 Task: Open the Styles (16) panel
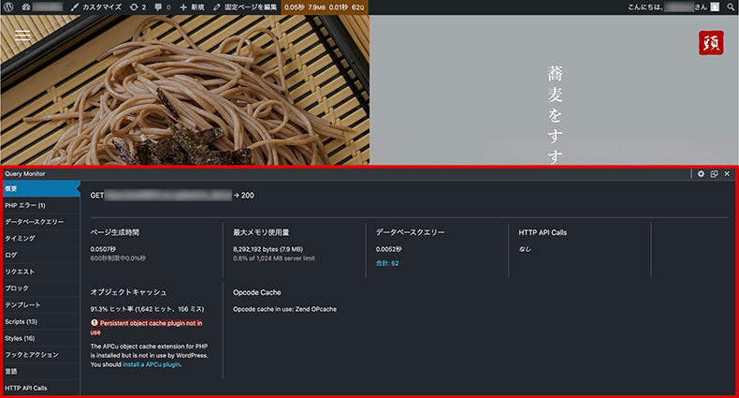pyautogui.click(x=41, y=338)
